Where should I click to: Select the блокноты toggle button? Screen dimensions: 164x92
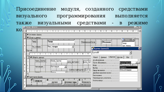(x=85, y=82)
